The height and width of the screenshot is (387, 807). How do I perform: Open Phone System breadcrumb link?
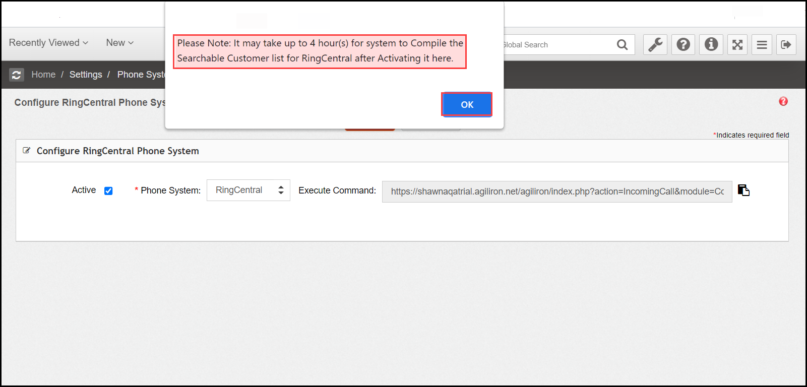coord(141,75)
